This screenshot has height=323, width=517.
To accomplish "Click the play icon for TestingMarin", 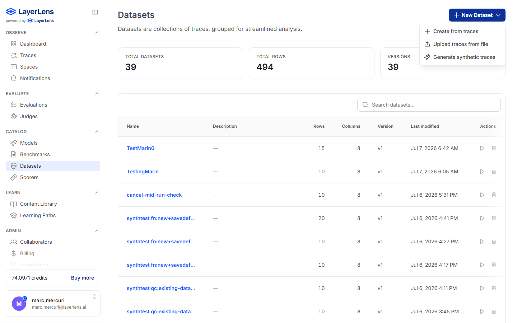I will pos(482,172).
